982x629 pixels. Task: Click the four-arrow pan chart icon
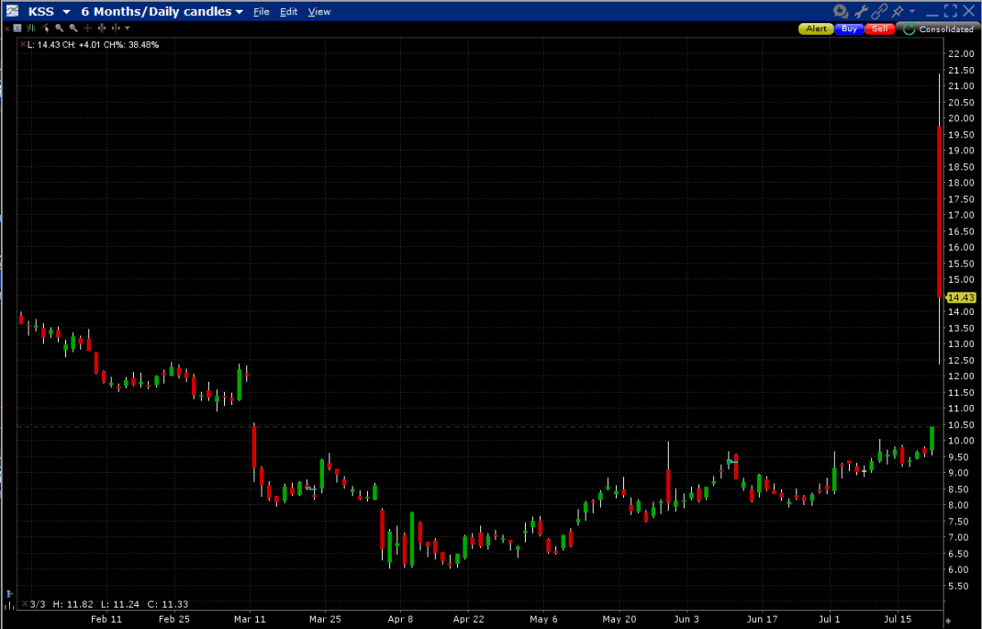point(102,29)
